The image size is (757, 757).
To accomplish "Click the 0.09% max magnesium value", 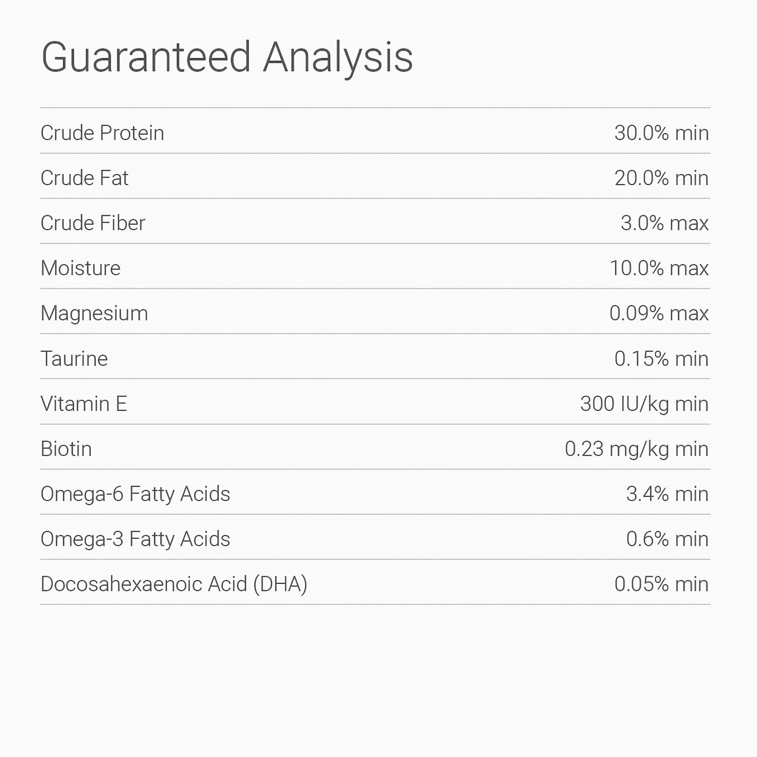I will [x=659, y=313].
